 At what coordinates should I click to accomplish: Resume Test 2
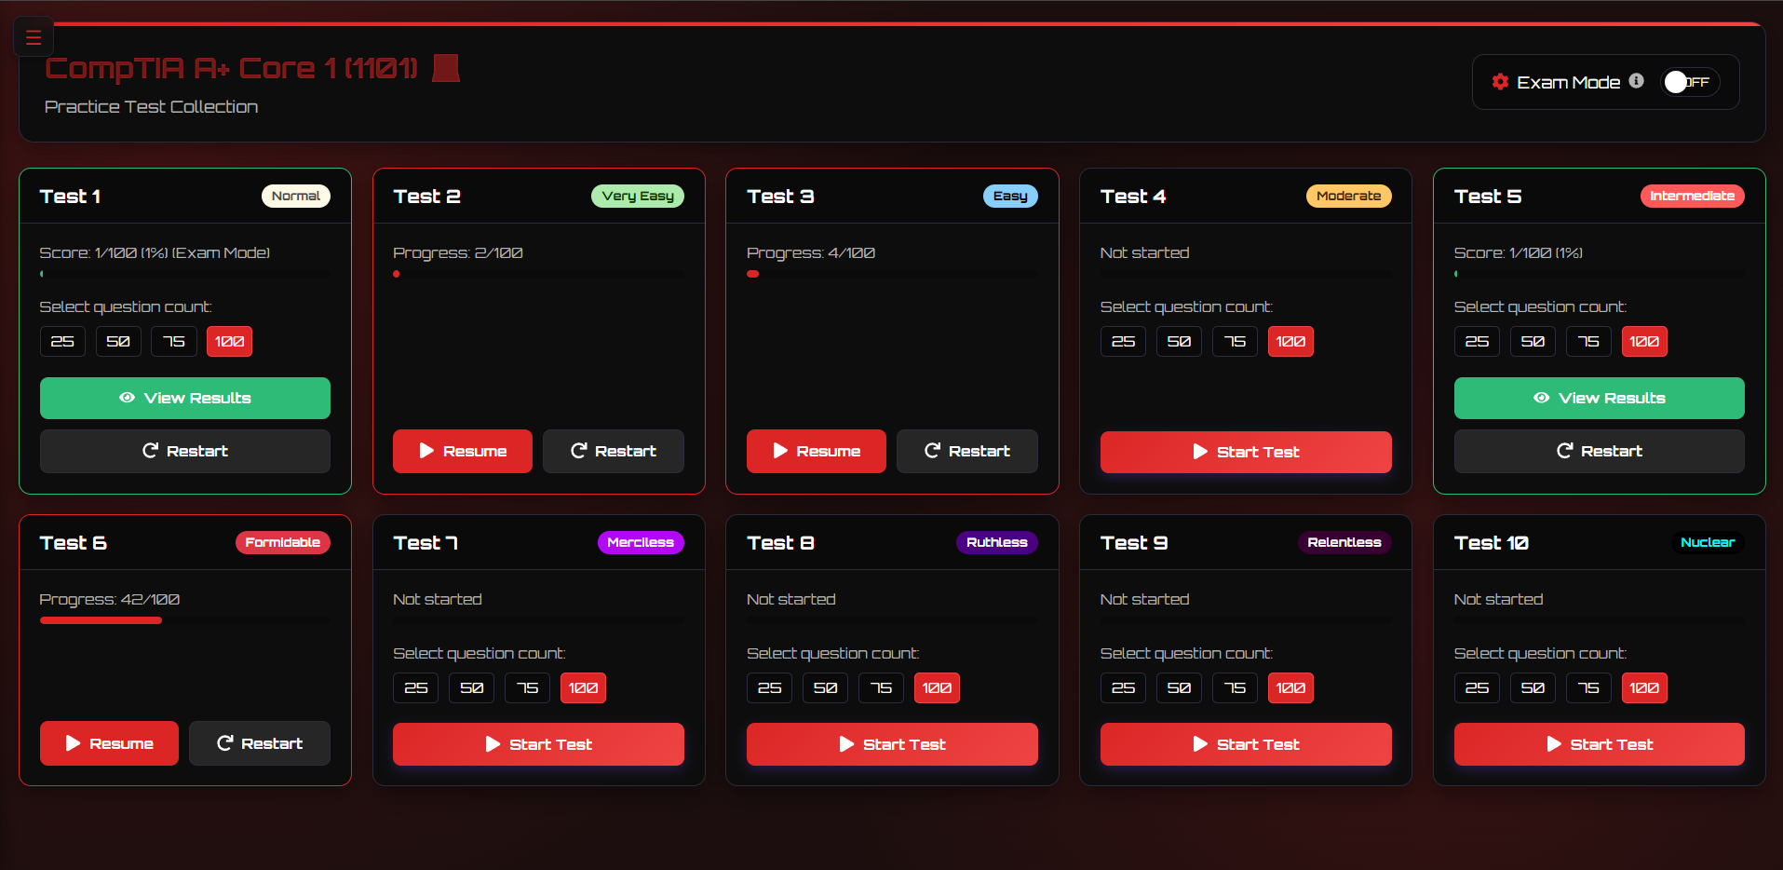point(463,451)
